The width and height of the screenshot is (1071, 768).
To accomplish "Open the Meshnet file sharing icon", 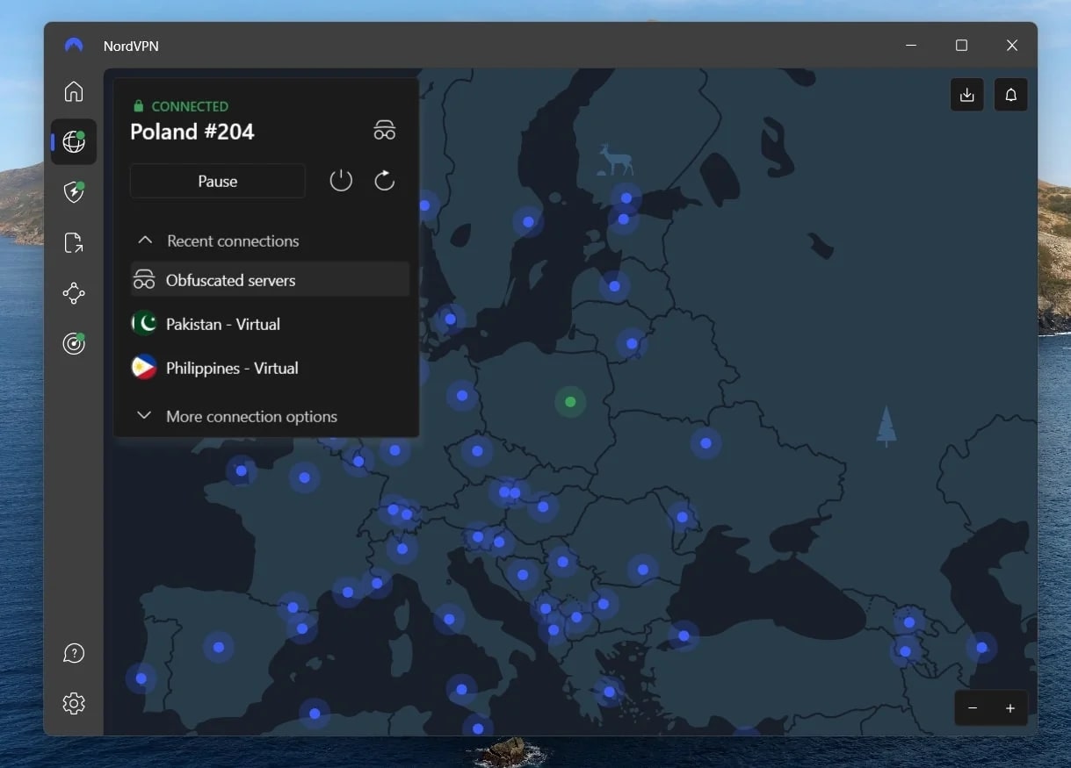I will (73, 242).
